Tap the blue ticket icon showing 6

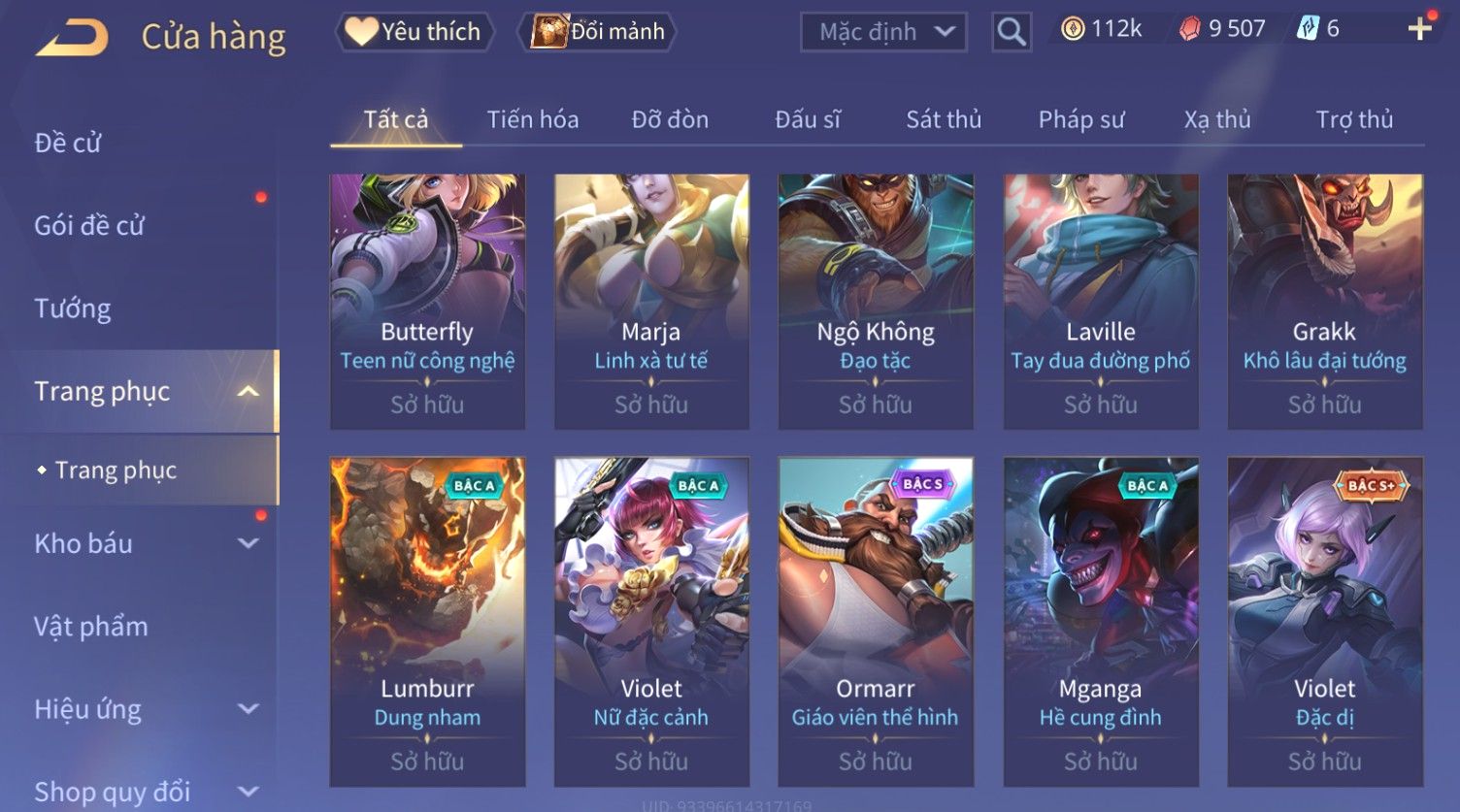point(1309,29)
